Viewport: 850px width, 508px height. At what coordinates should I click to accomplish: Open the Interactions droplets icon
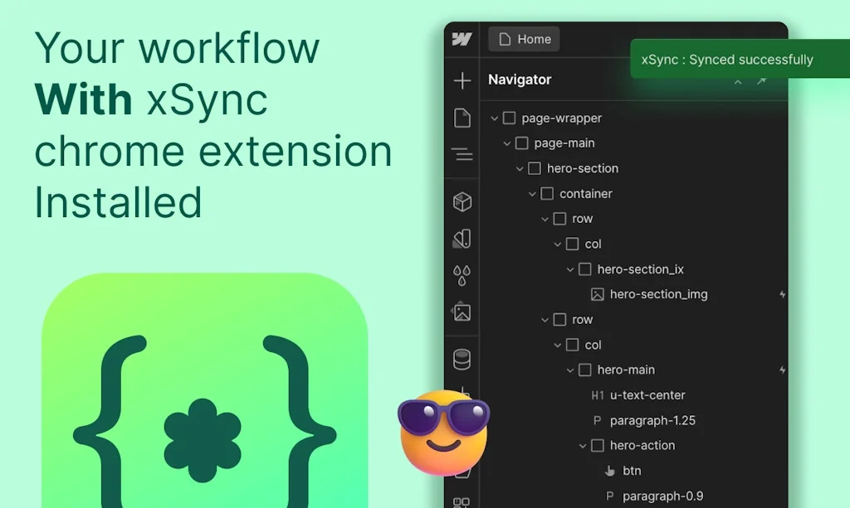pos(462,273)
